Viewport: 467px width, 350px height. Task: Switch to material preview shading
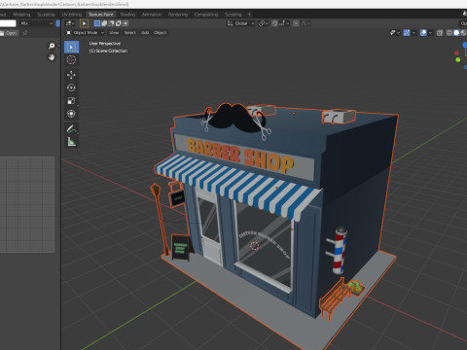tap(463, 33)
